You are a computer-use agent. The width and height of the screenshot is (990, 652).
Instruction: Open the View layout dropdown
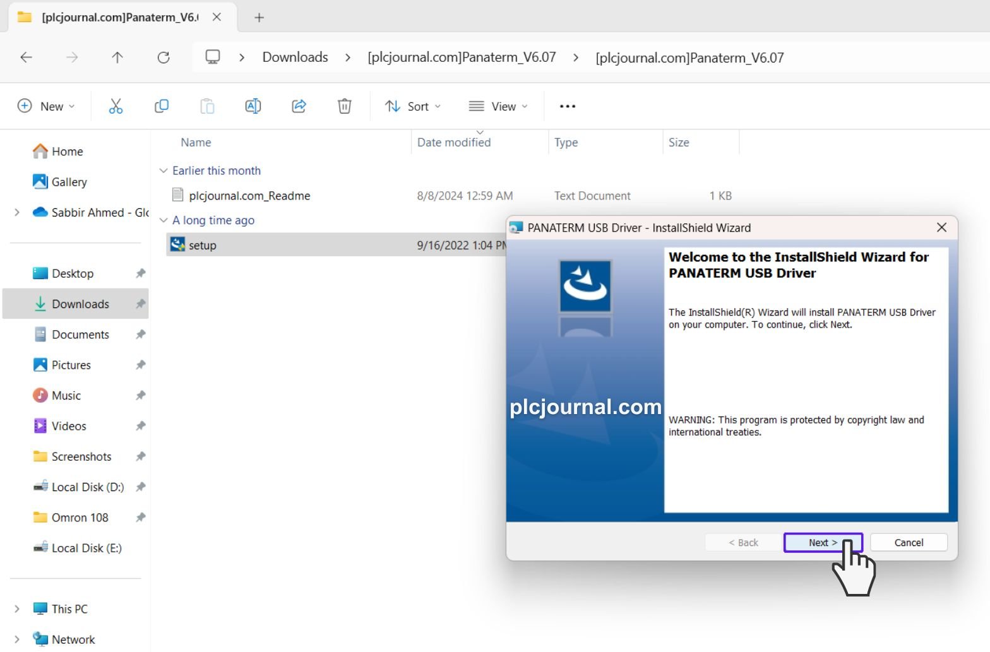tap(498, 106)
